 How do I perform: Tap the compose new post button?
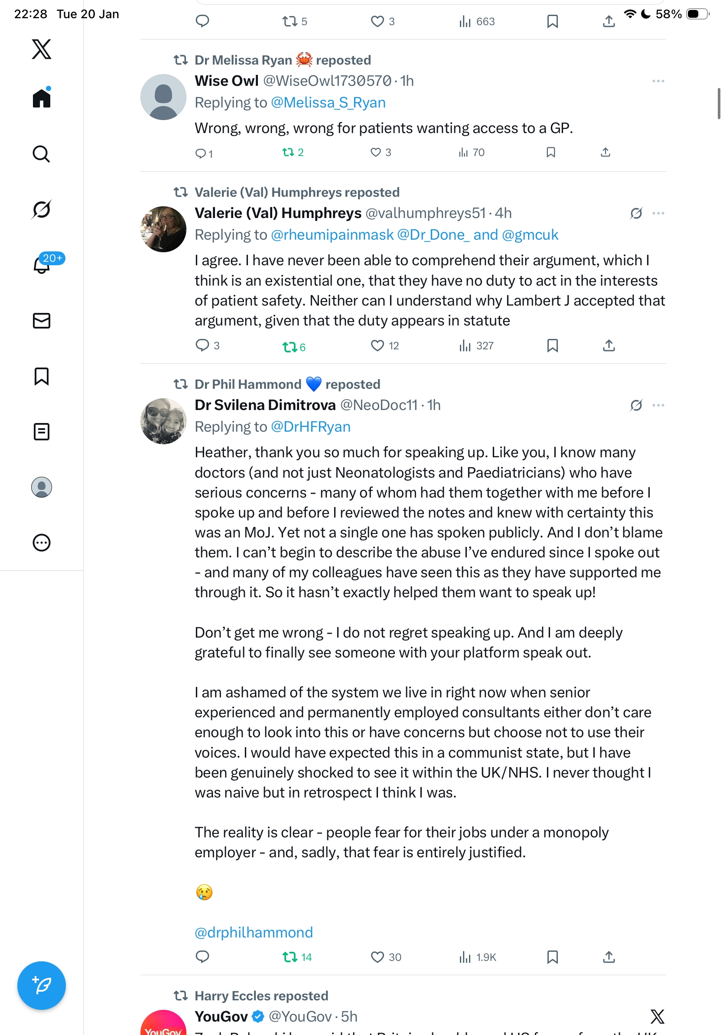[42, 986]
